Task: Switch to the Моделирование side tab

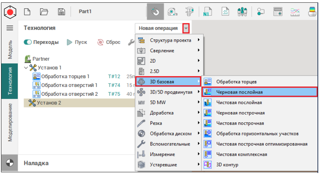Action: pos(10,122)
